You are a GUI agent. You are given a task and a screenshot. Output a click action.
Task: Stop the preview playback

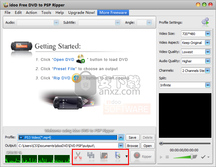click(167, 157)
